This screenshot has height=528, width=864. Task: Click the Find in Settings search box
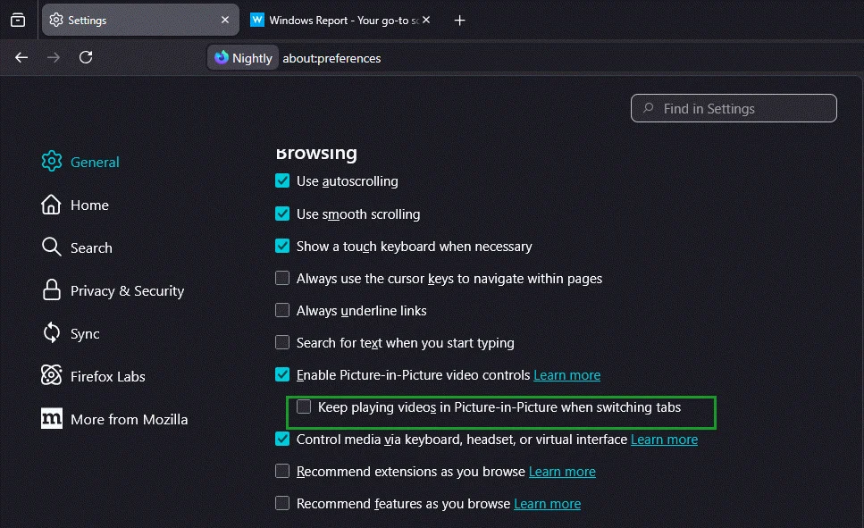point(734,109)
